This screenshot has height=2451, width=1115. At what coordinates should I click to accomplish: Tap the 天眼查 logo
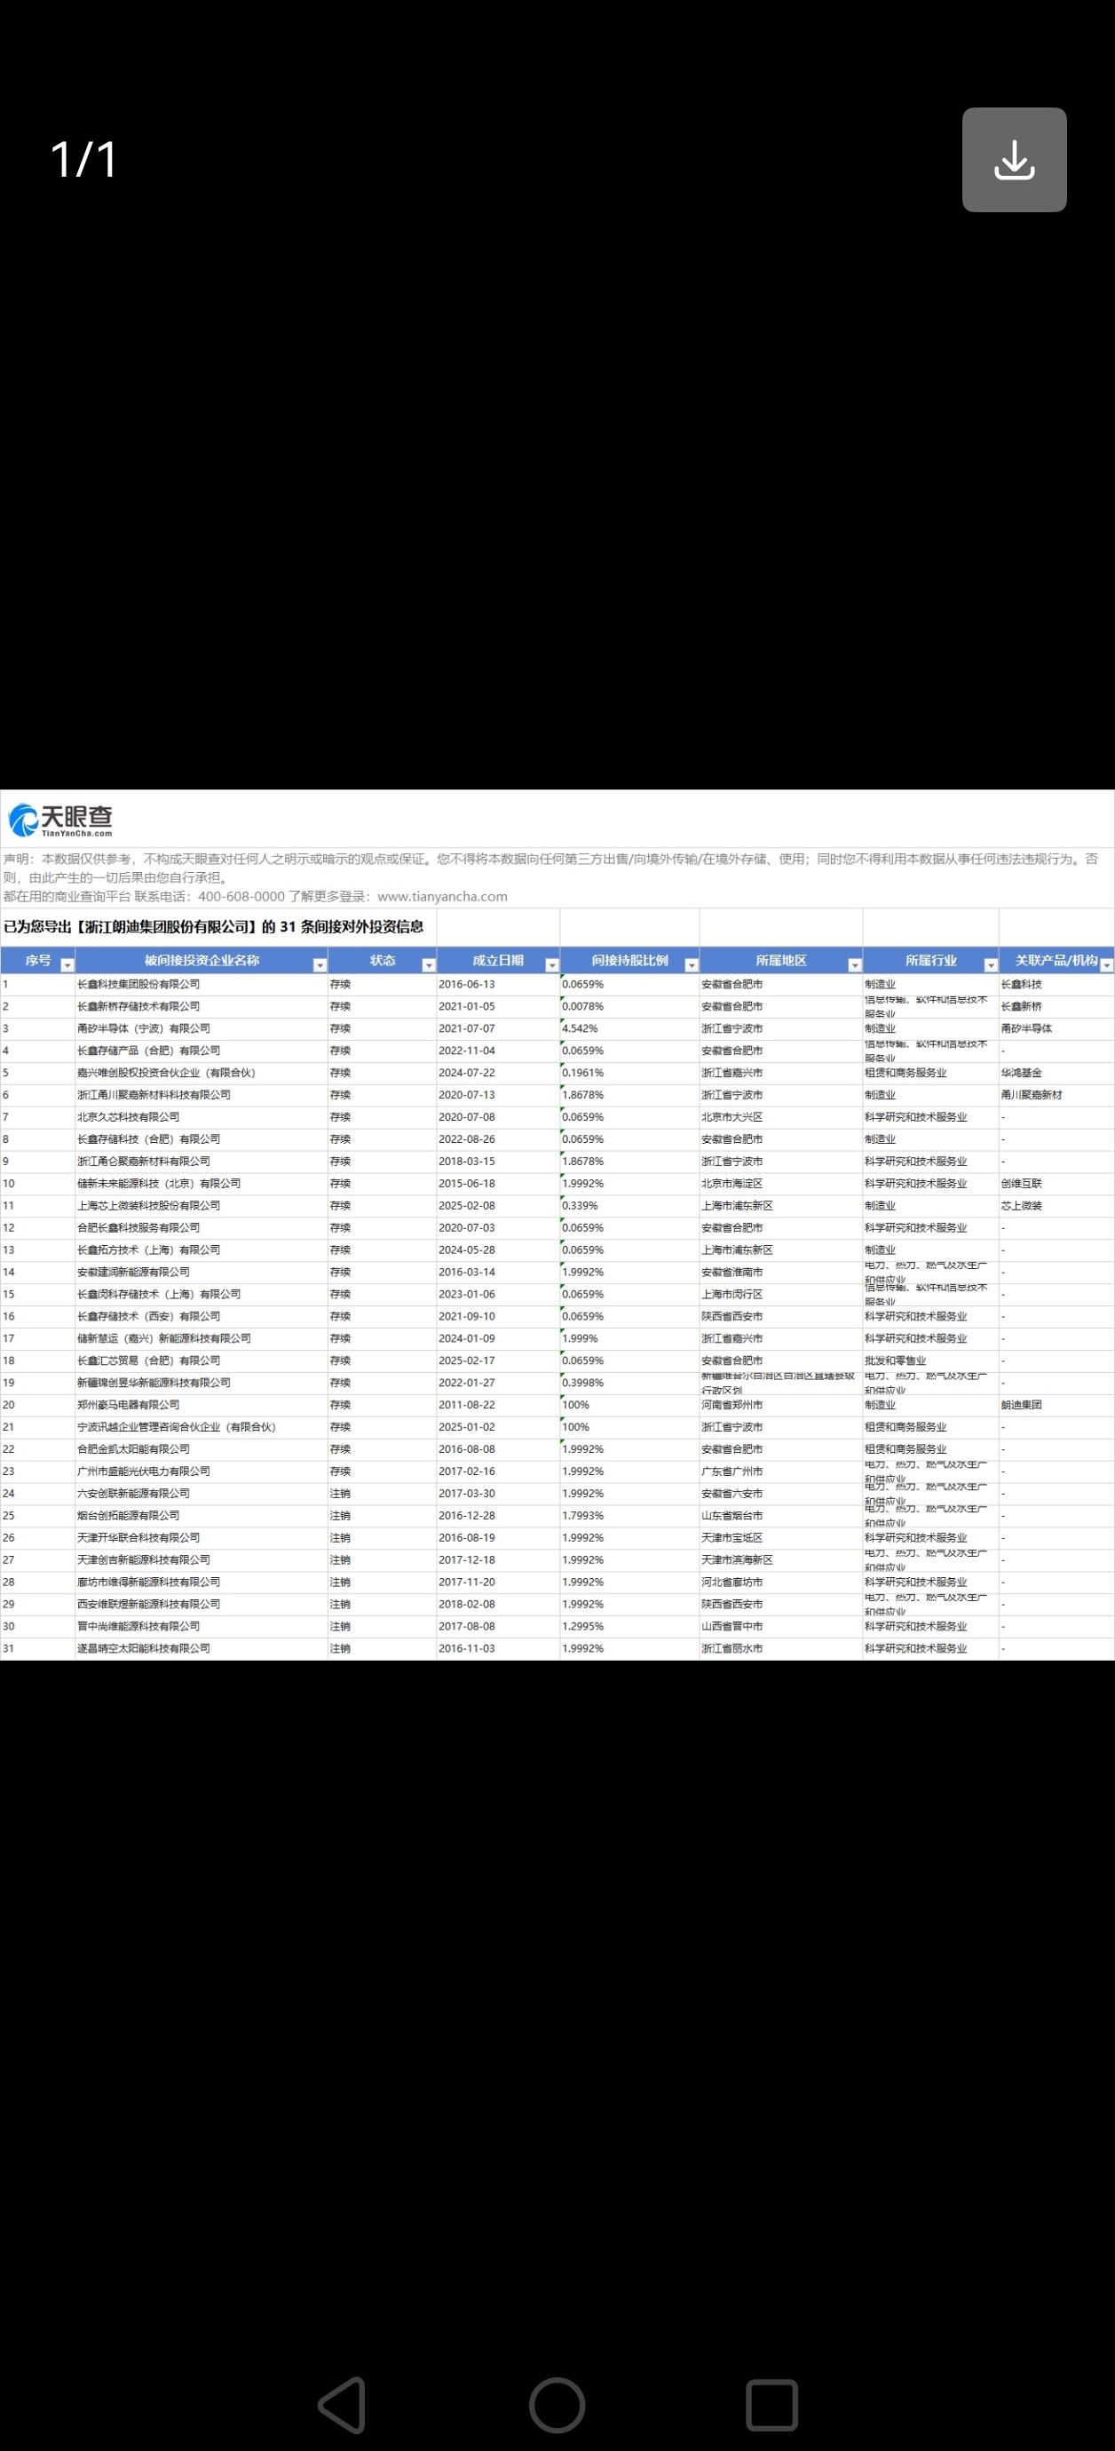coord(61,819)
